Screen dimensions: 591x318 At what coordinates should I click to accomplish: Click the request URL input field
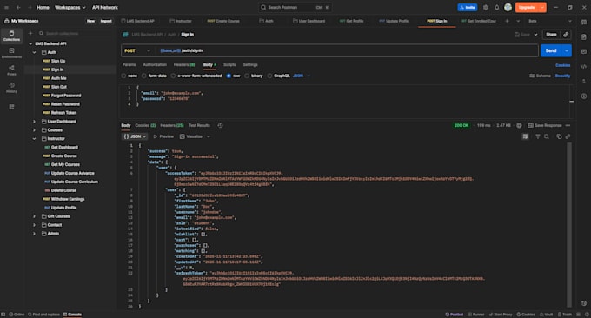click(x=347, y=50)
